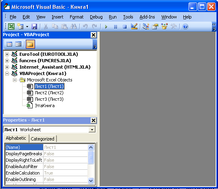Select the EnableCalculation property row
The width and height of the screenshot is (218, 189).
pyautogui.click(x=46, y=173)
